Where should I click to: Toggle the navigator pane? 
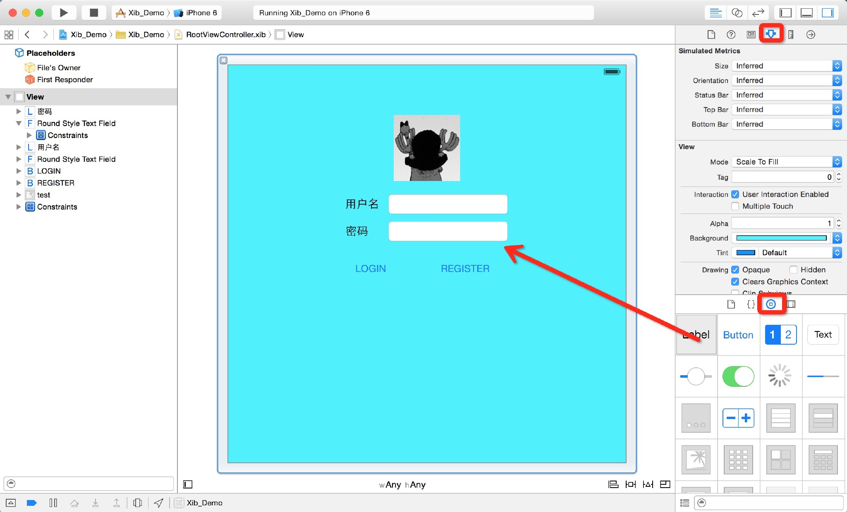[x=785, y=12]
